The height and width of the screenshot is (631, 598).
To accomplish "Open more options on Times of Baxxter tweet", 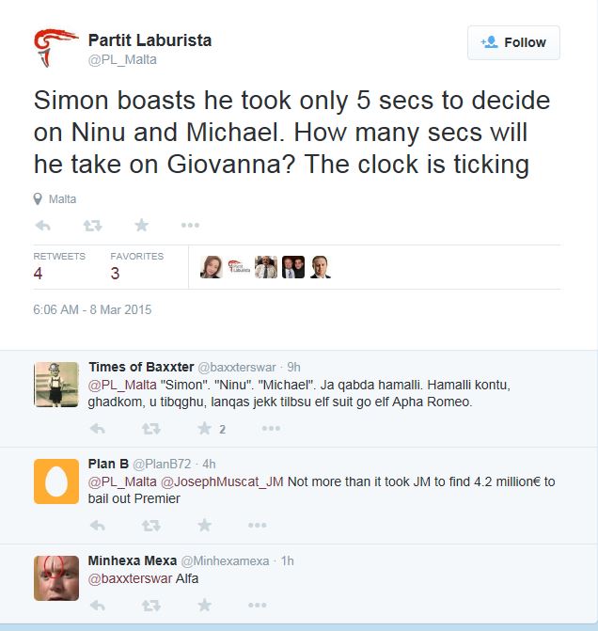I will (x=271, y=429).
